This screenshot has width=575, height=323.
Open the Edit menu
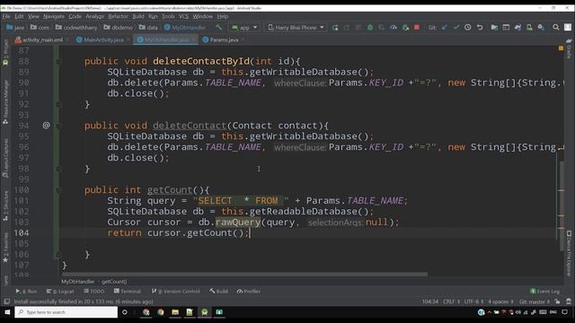click(x=19, y=16)
